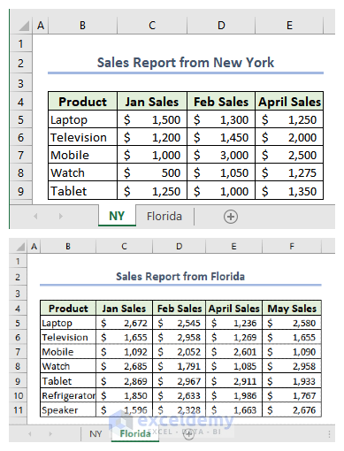The height and width of the screenshot is (451, 344).
Task: Open tab bar options dots in bottom workbook
Action: pyautogui.click(x=329, y=434)
